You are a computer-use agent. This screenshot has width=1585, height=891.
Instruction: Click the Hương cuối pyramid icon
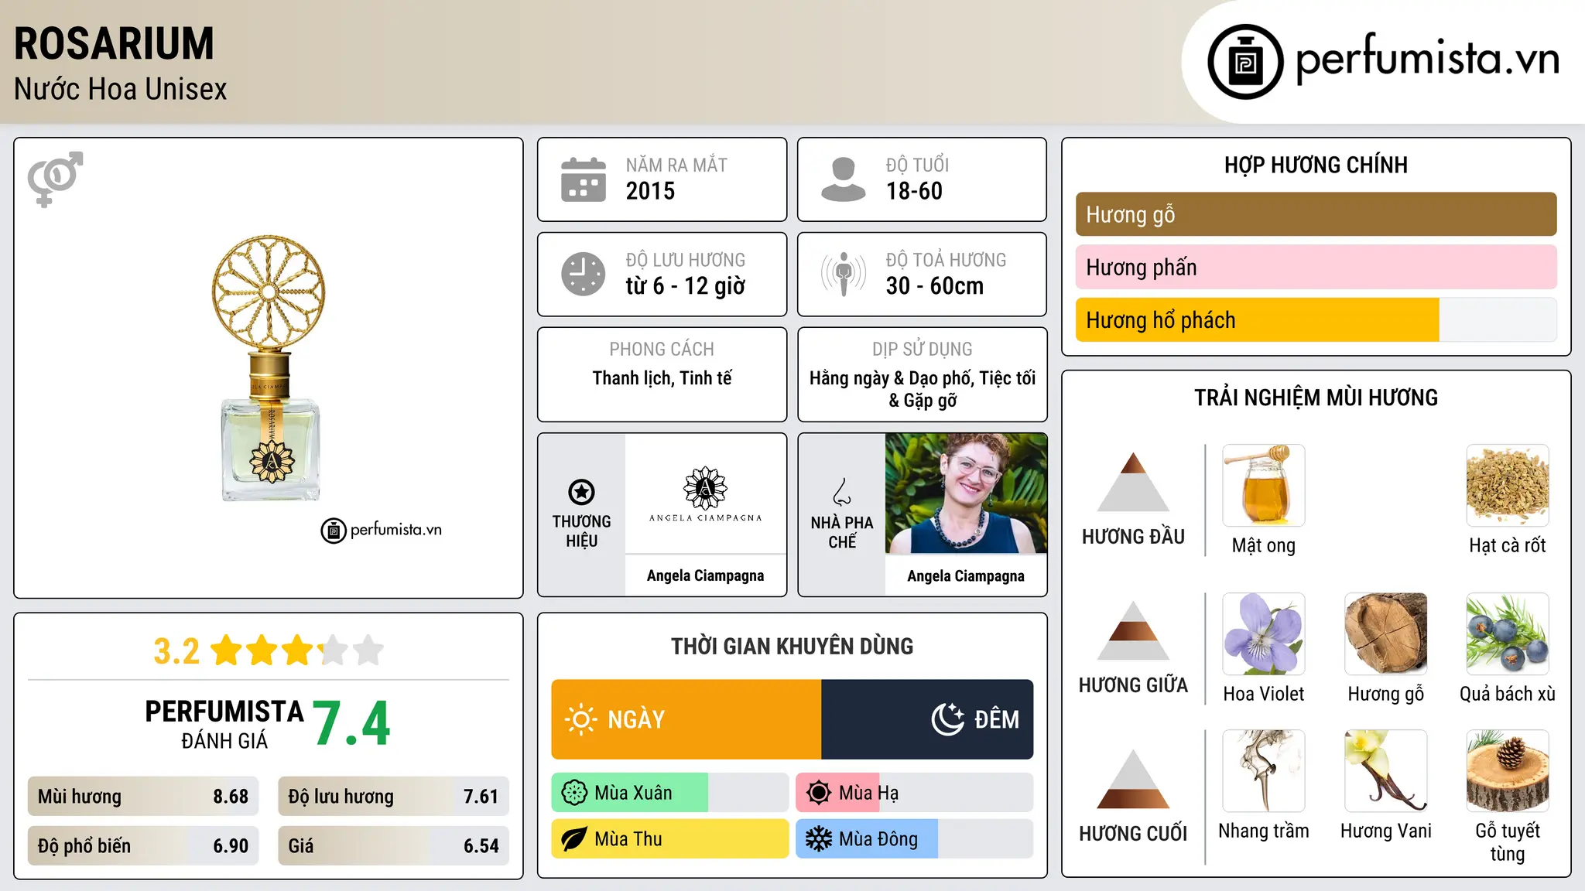point(1133,779)
